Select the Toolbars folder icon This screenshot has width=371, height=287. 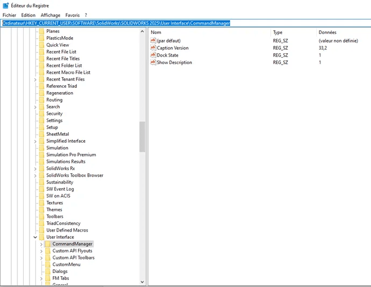click(41, 216)
